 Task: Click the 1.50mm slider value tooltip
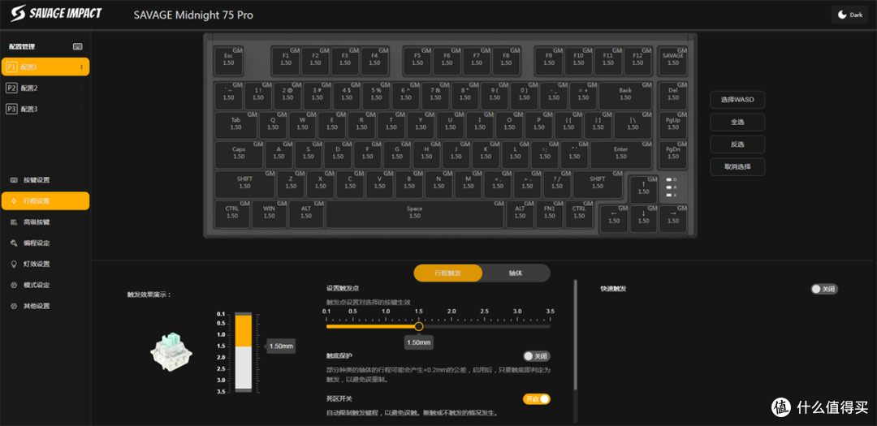[x=418, y=342]
